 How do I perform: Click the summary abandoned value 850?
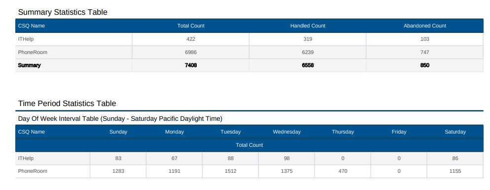pos(425,65)
